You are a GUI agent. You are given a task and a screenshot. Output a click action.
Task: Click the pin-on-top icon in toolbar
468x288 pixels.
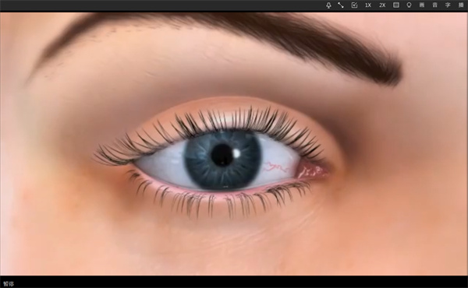[x=328, y=5]
